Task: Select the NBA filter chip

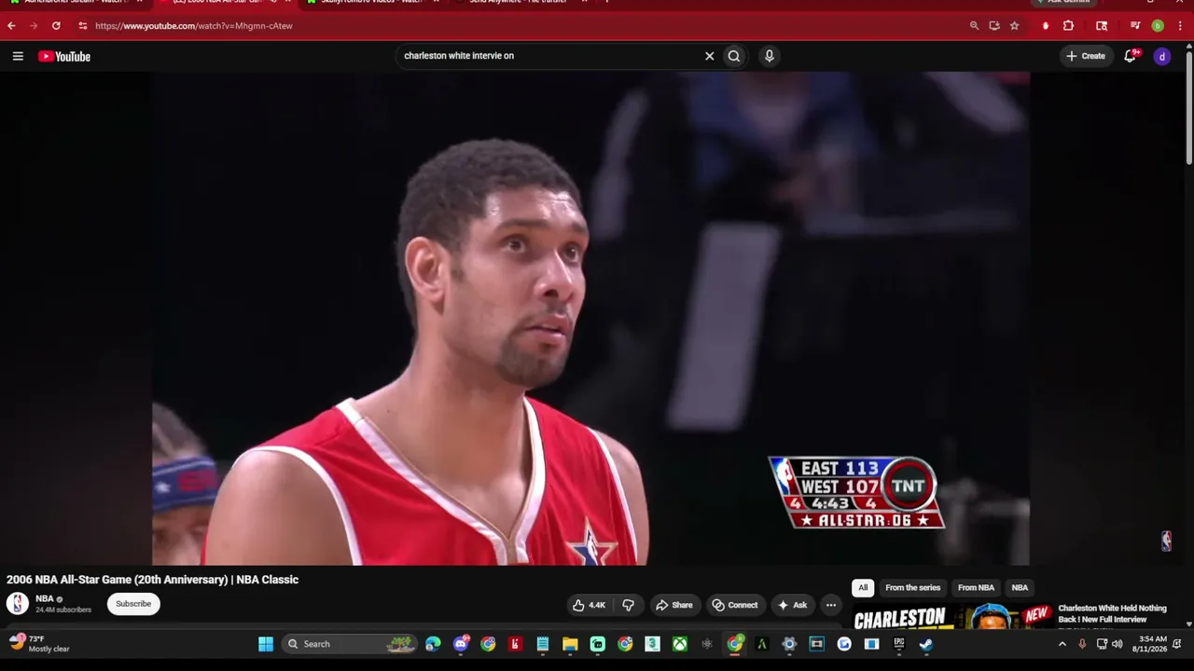Action: 1020,588
